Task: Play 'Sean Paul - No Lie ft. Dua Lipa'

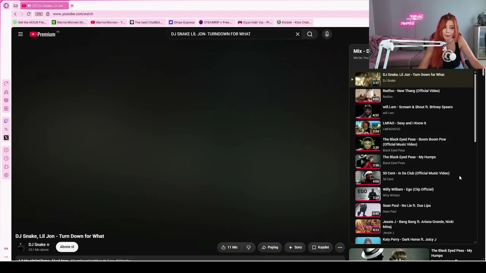Action: (x=412, y=210)
